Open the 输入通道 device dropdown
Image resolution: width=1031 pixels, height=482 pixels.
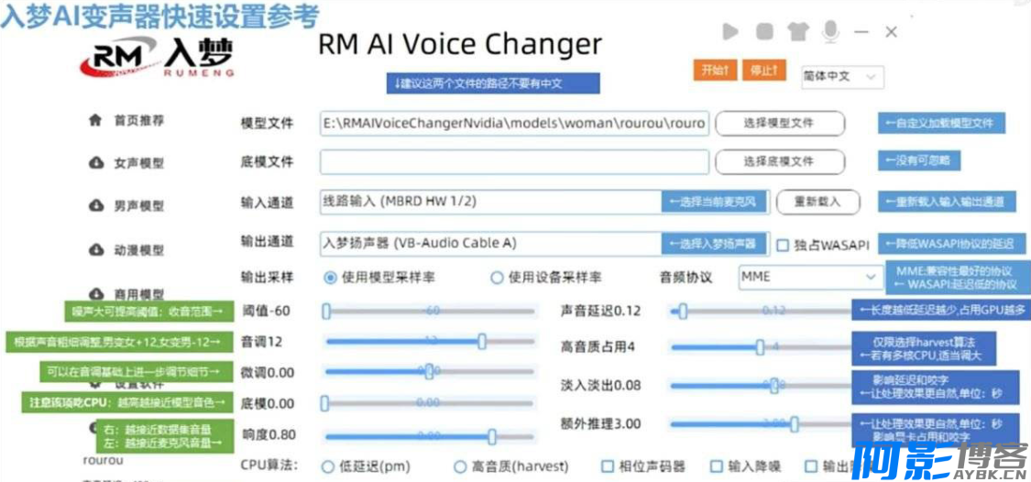(490, 201)
